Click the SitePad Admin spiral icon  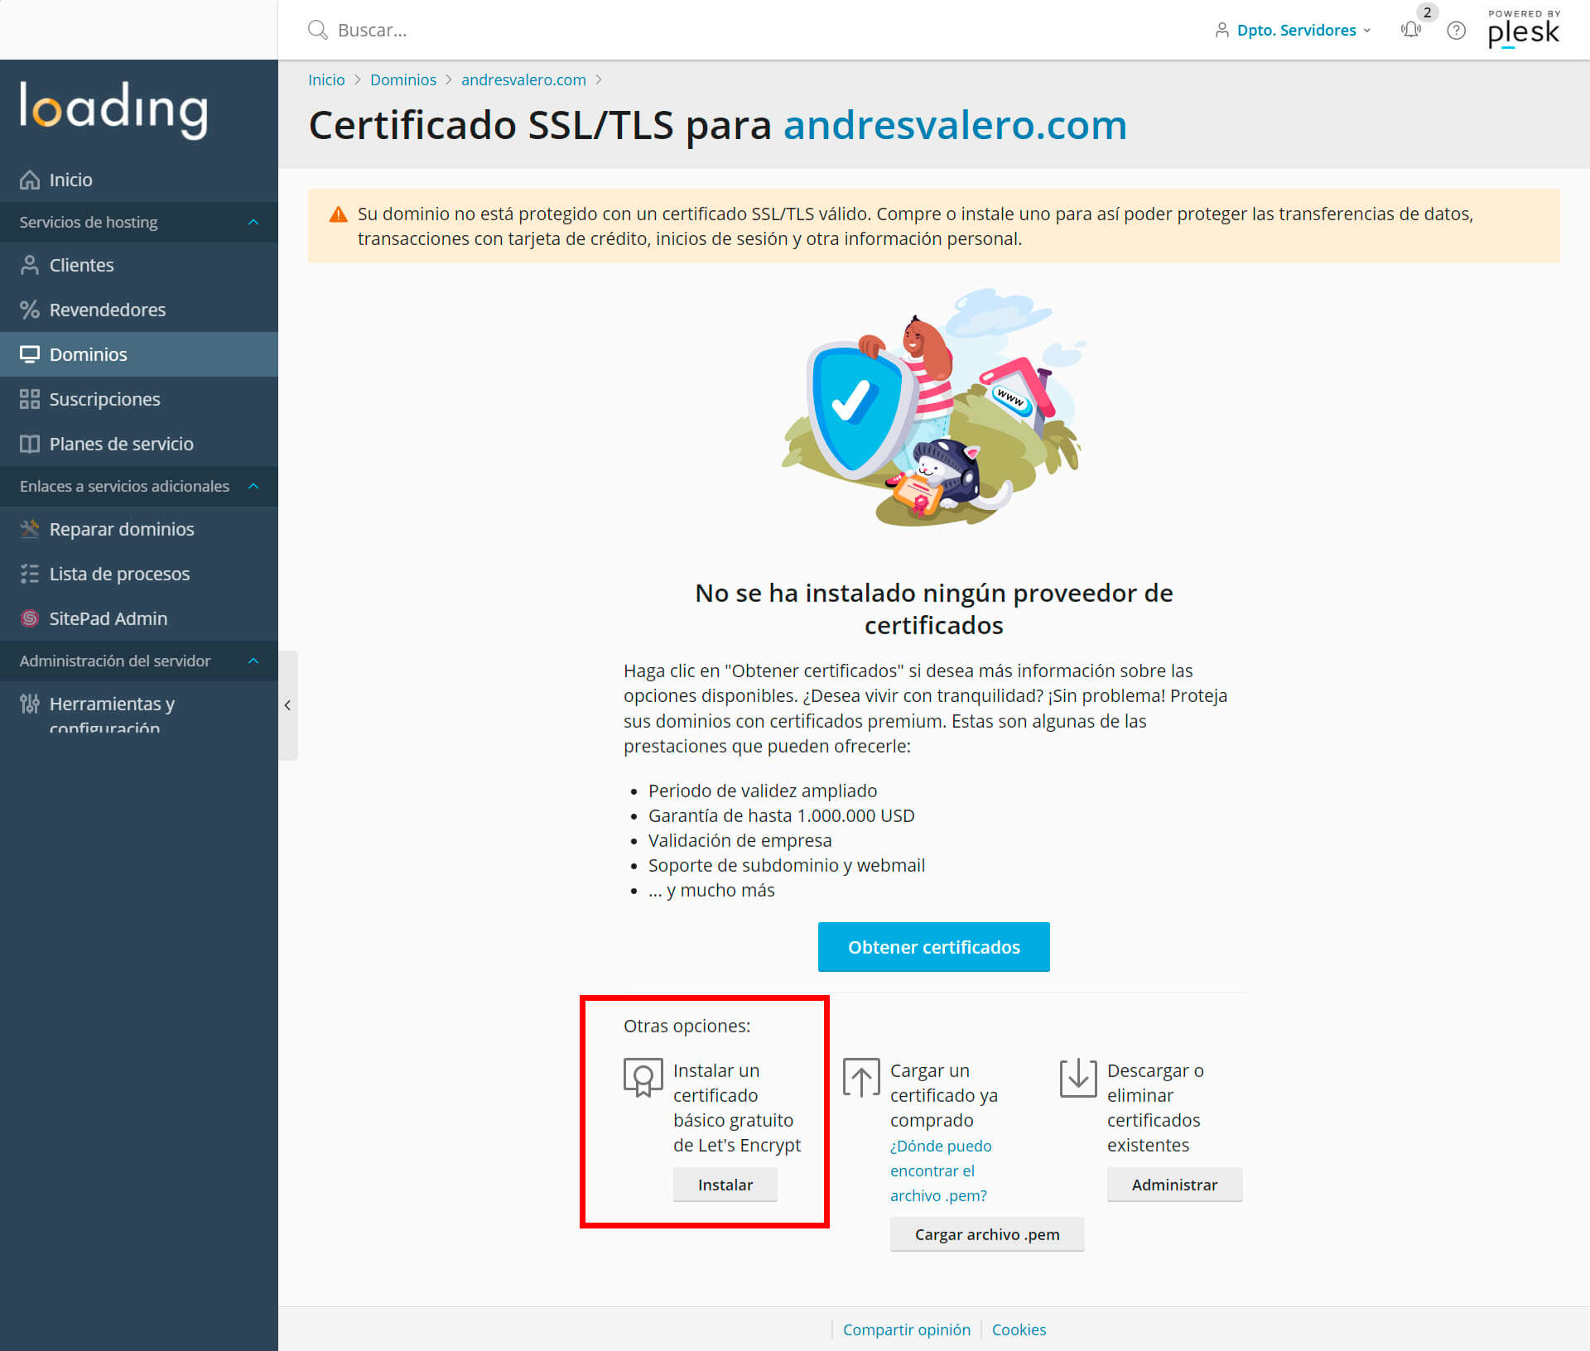click(x=30, y=618)
